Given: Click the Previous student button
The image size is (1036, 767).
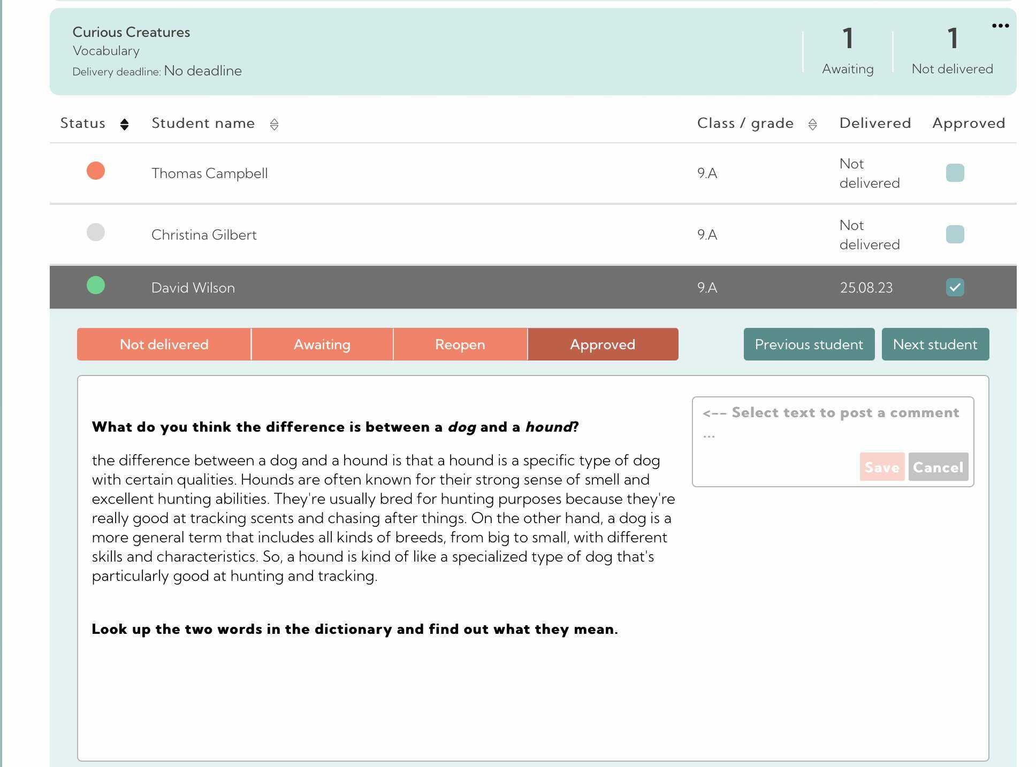Looking at the screenshot, I should (809, 344).
